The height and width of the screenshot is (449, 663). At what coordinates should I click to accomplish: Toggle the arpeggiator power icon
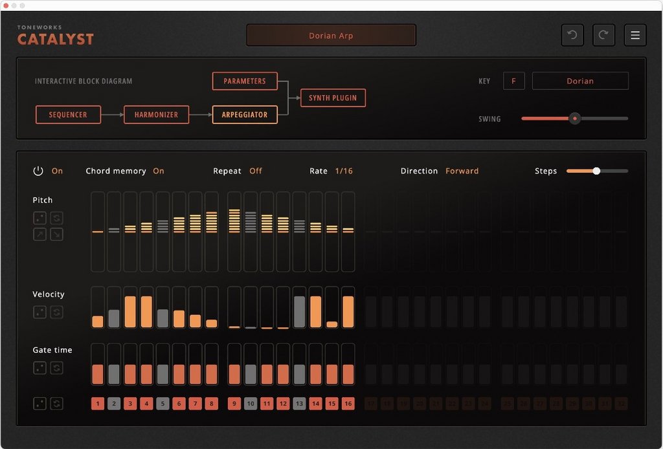pyautogui.click(x=38, y=171)
